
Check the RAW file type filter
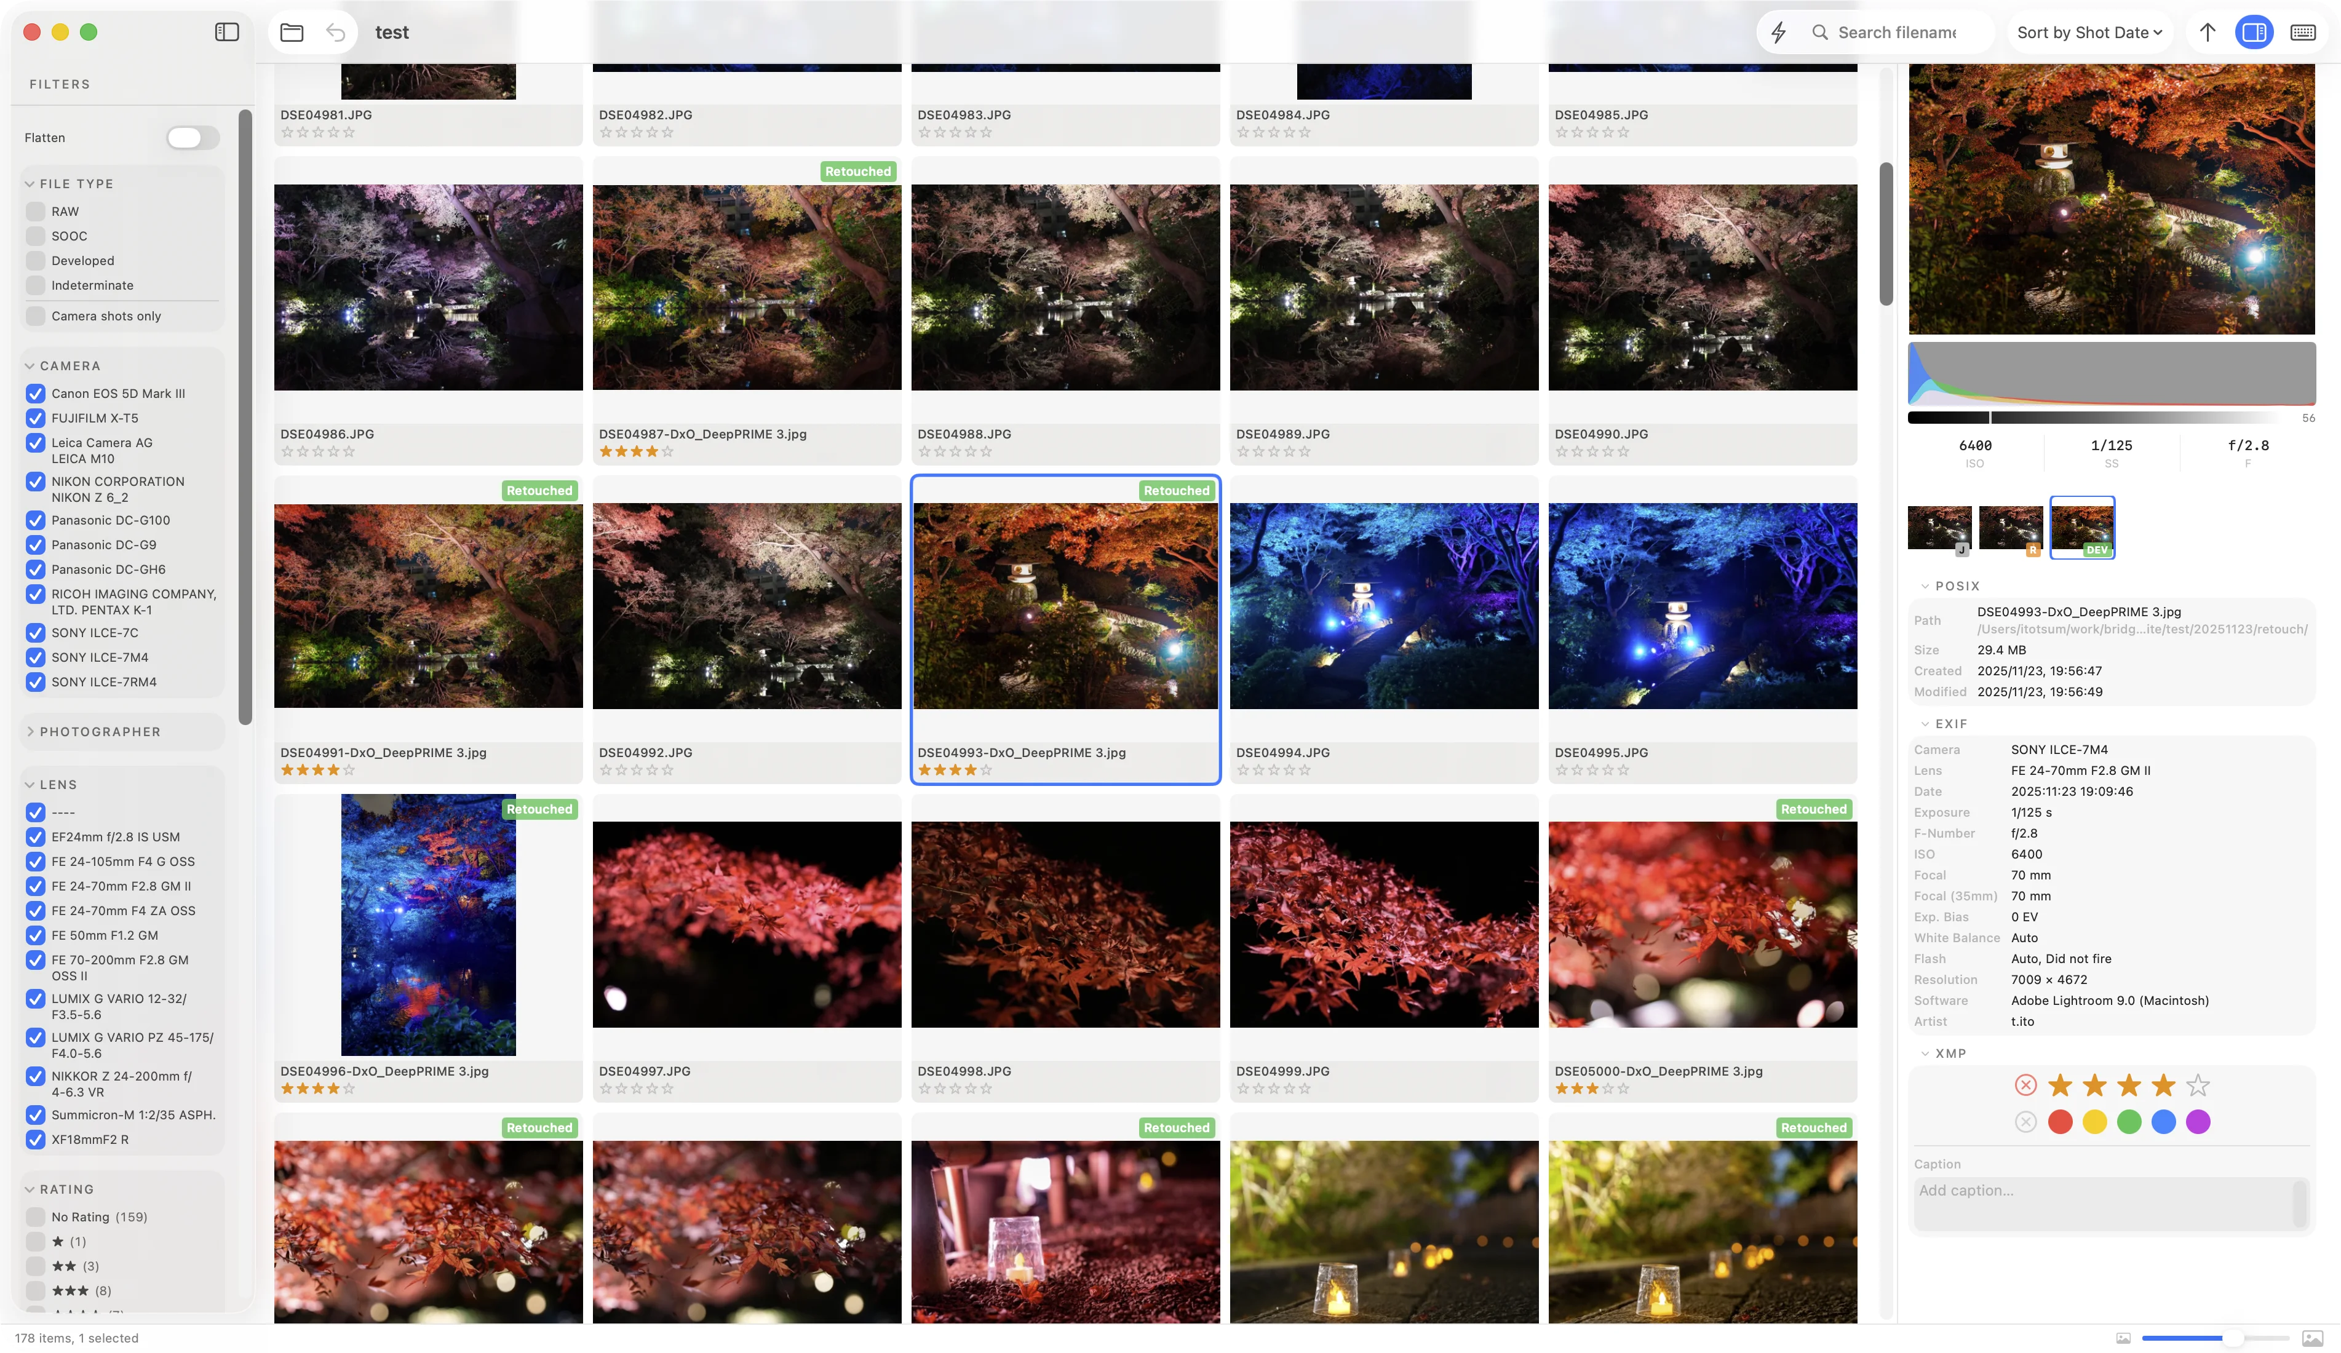[x=35, y=211]
